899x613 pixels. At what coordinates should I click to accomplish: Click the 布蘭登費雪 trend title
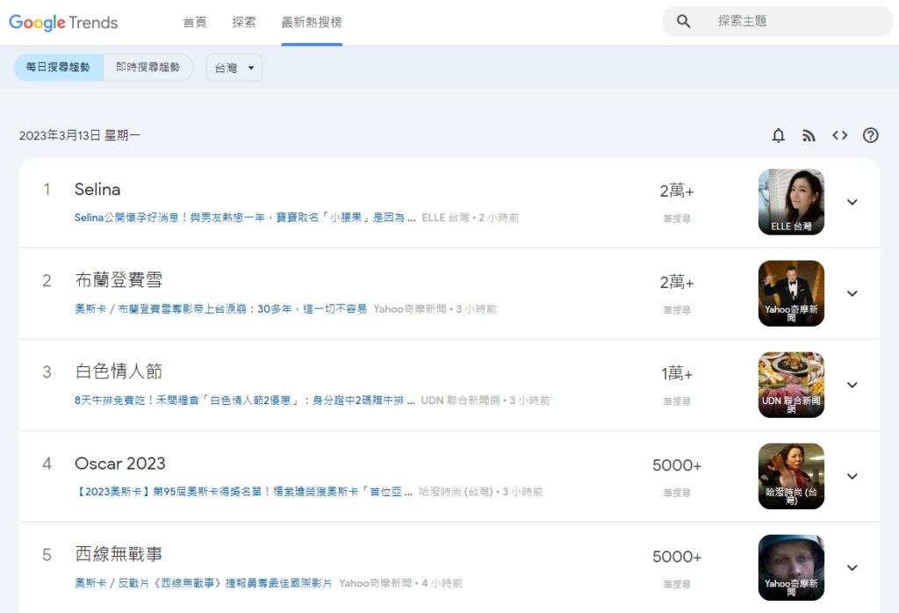119,280
